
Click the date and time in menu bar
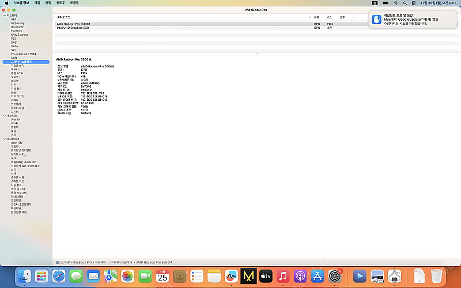coord(438,3)
